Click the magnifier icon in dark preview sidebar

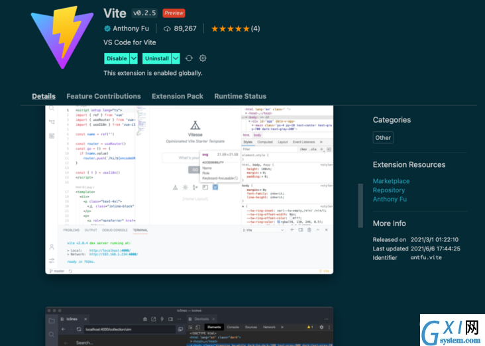point(52,335)
